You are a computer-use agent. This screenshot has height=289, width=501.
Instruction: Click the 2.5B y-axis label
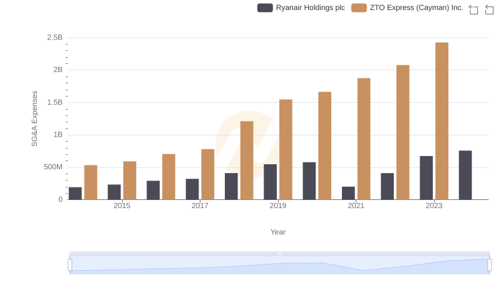(55, 38)
